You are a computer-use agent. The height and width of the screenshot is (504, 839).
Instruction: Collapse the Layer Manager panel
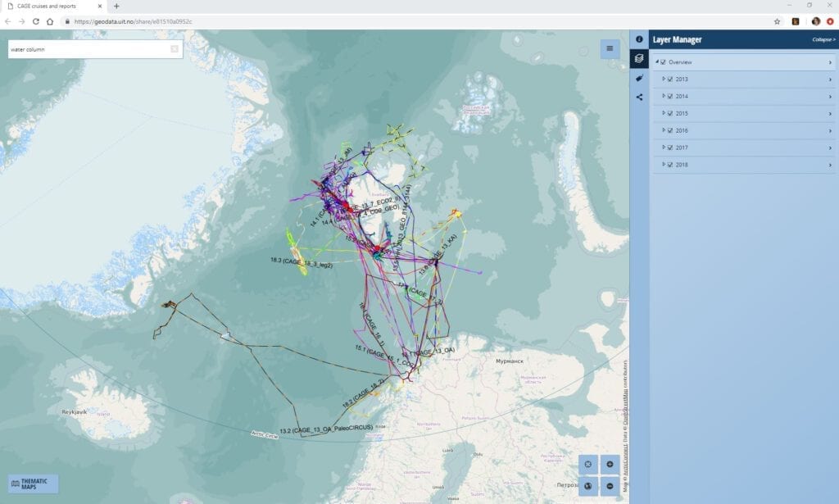click(x=823, y=39)
